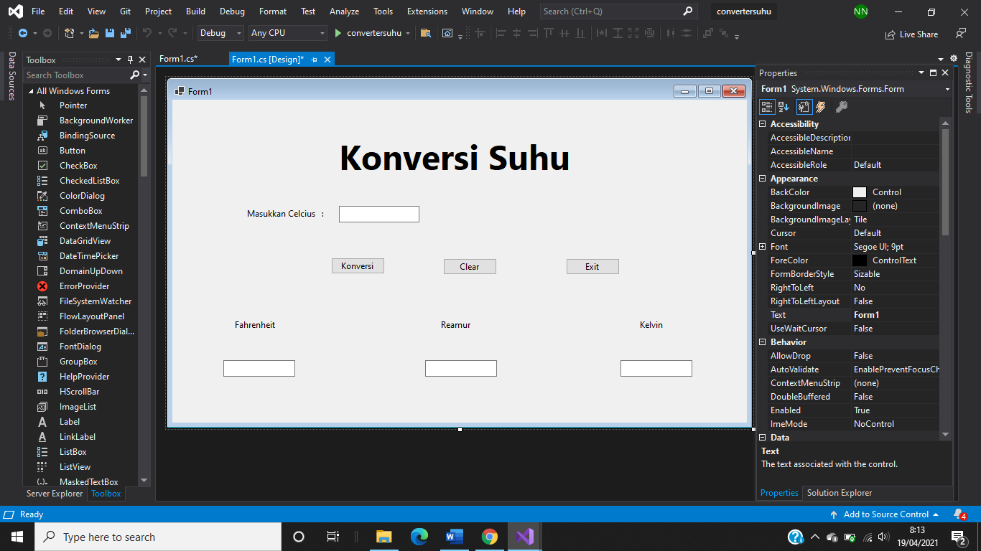The image size is (981, 551).
Task: Click the BackColor swatch showing Control
Action: [x=860, y=192]
